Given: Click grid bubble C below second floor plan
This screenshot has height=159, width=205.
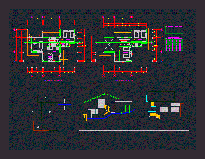Looking at the screenshot, I should [x=131, y=76].
